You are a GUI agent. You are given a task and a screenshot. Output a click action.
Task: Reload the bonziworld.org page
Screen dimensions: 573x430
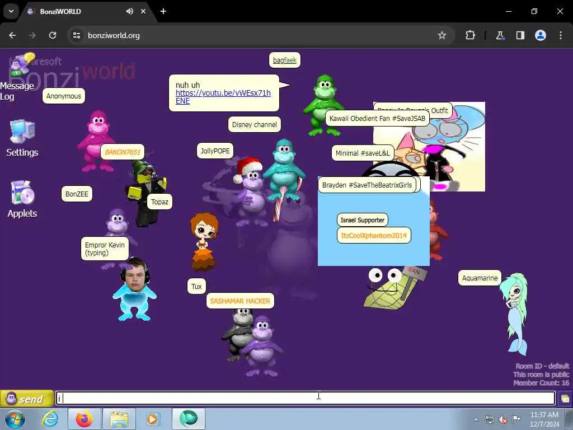coord(53,35)
